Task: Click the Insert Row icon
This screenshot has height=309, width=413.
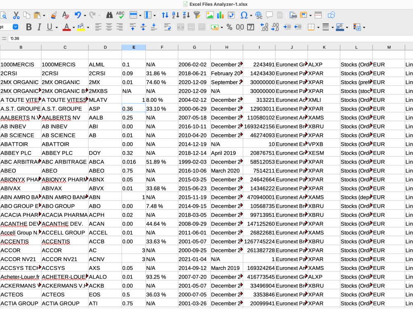Action: (133, 15)
